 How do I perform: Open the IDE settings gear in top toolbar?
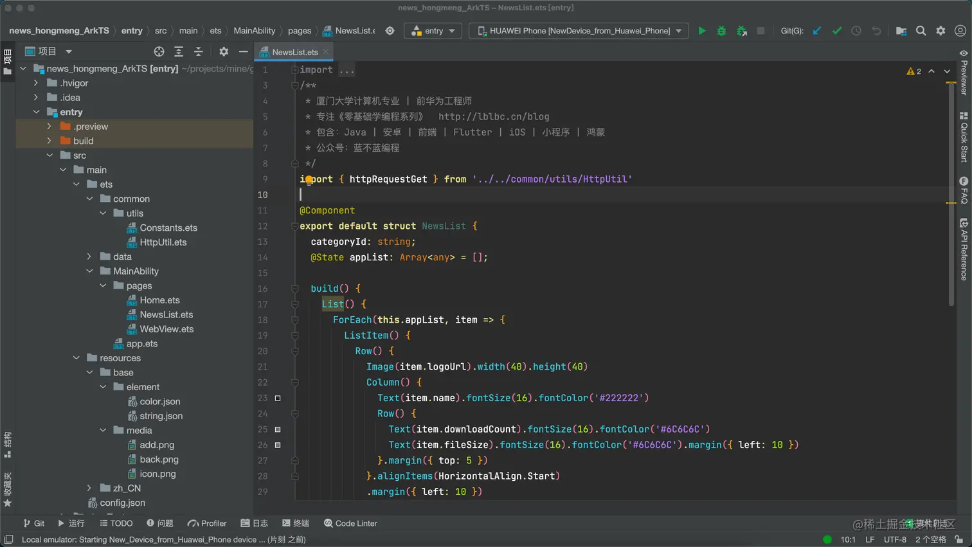click(941, 31)
